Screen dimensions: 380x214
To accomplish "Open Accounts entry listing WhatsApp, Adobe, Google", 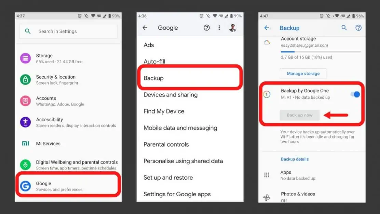I will (68, 101).
